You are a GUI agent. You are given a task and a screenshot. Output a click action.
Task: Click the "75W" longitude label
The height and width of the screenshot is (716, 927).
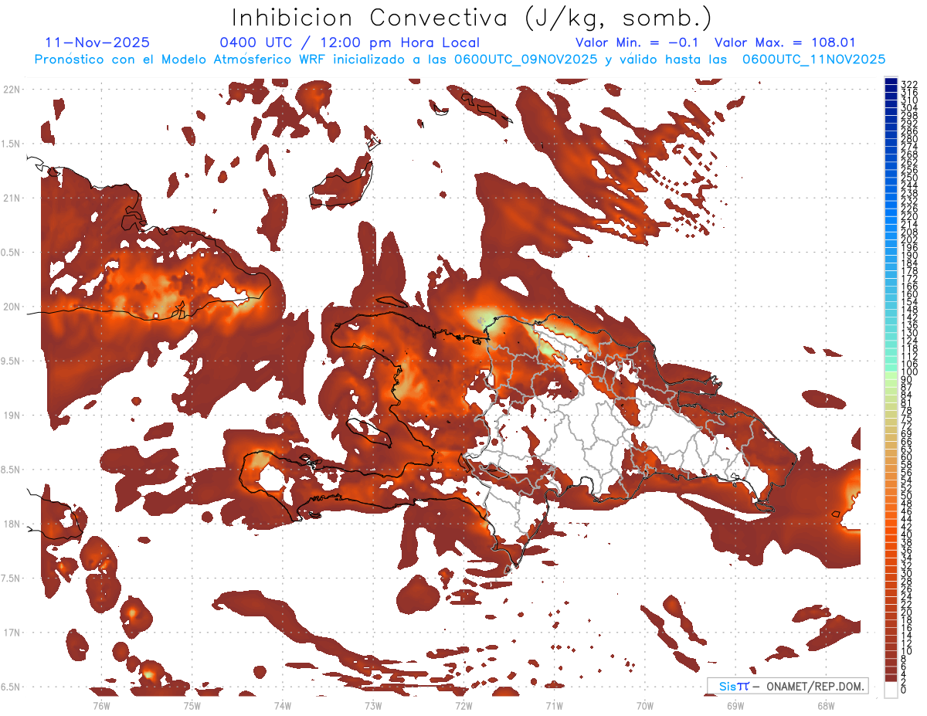point(192,704)
